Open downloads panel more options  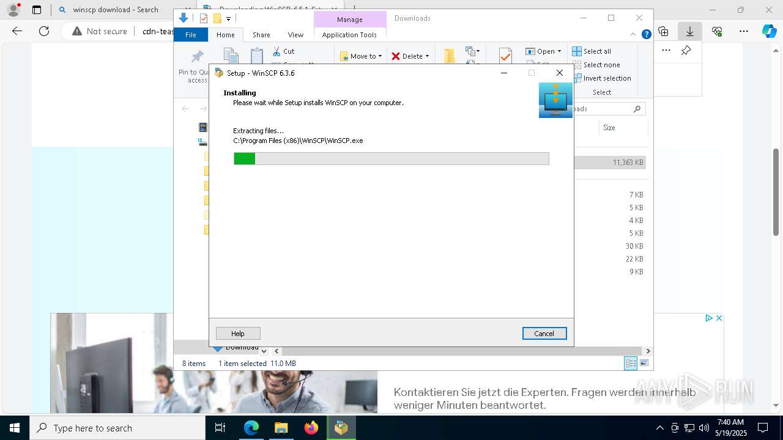pos(666,51)
